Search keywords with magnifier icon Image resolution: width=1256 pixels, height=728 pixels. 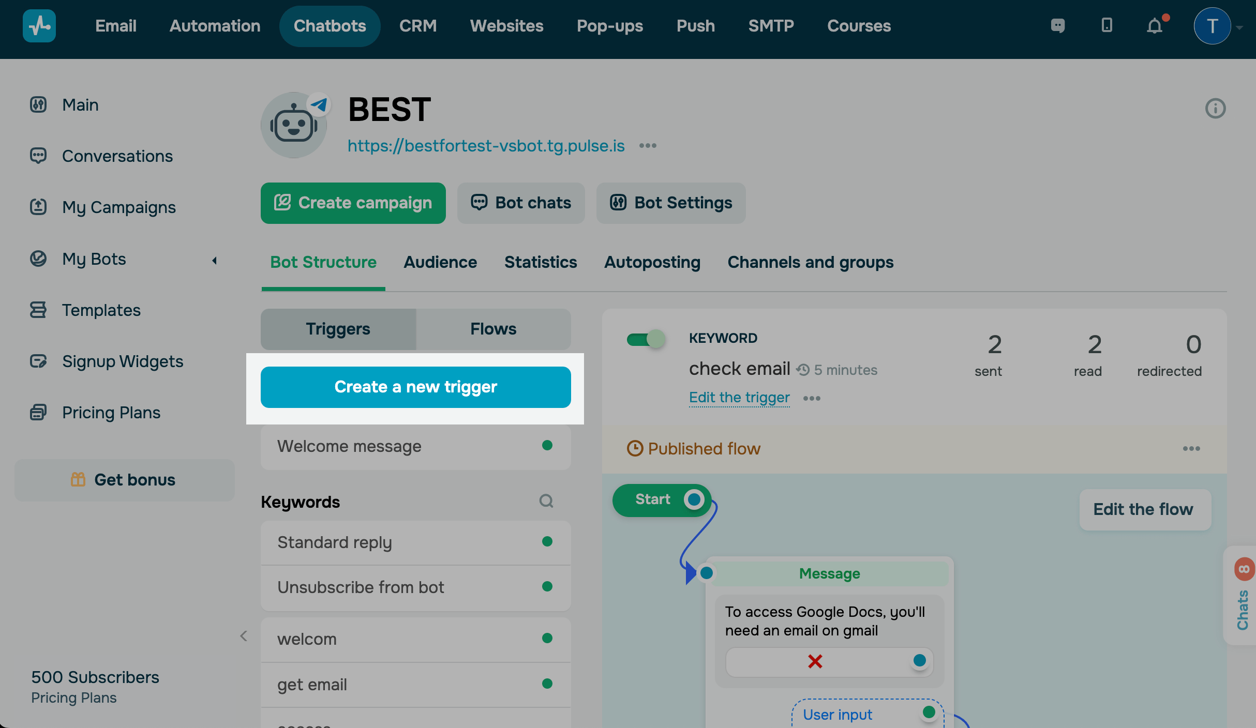(546, 501)
